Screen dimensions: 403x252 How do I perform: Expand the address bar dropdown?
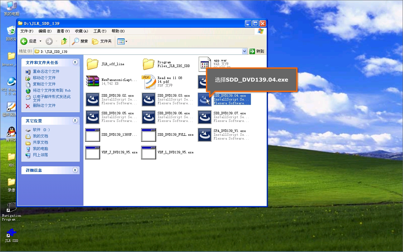[x=245, y=51]
